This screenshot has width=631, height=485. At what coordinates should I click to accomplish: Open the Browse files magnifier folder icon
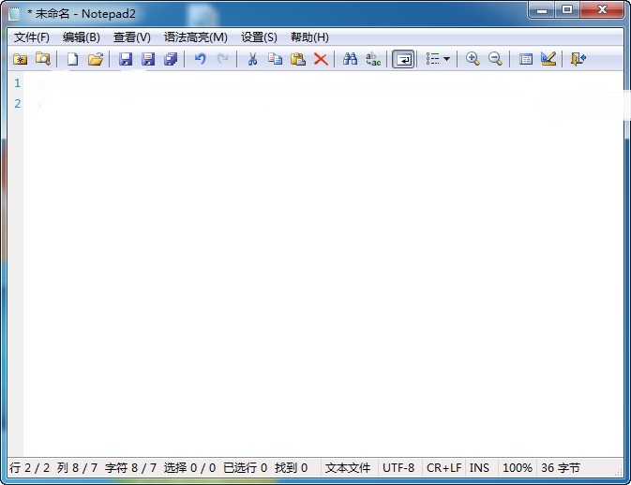tap(42, 59)
